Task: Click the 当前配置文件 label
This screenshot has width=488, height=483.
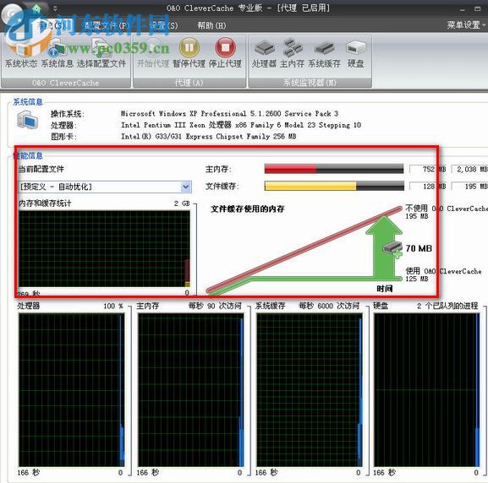Action: [41, 169]
